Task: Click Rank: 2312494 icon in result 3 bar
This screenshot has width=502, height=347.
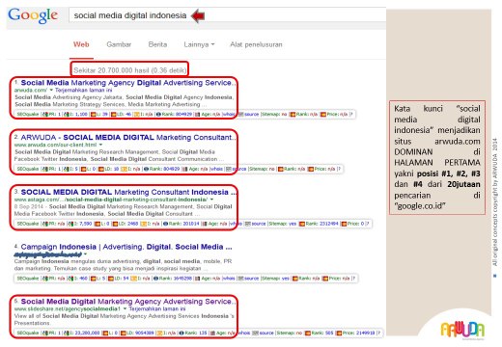Action: (302, 224)
